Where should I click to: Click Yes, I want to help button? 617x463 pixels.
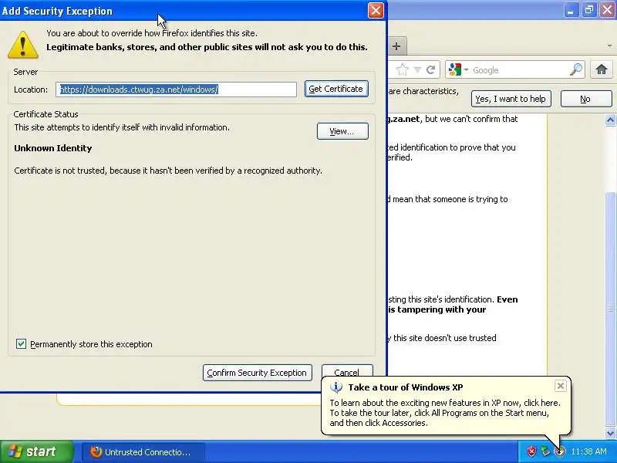pyautogui.click(x=511, y=99)
